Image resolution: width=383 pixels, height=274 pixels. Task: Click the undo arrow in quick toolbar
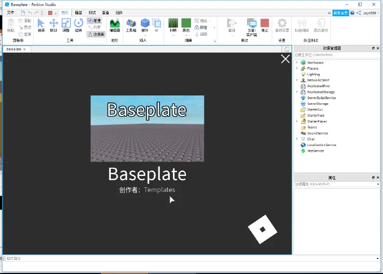click(x=30, y=13)
